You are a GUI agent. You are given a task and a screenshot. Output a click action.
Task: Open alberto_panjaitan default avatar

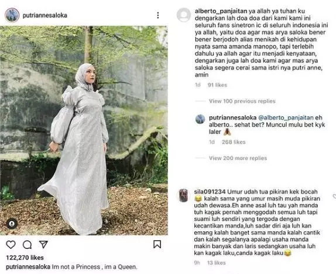[184, 15]
